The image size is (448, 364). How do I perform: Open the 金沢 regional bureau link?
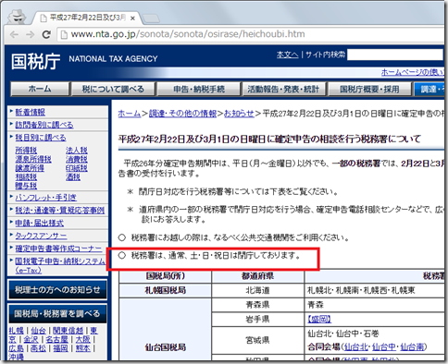coord(31,340)
